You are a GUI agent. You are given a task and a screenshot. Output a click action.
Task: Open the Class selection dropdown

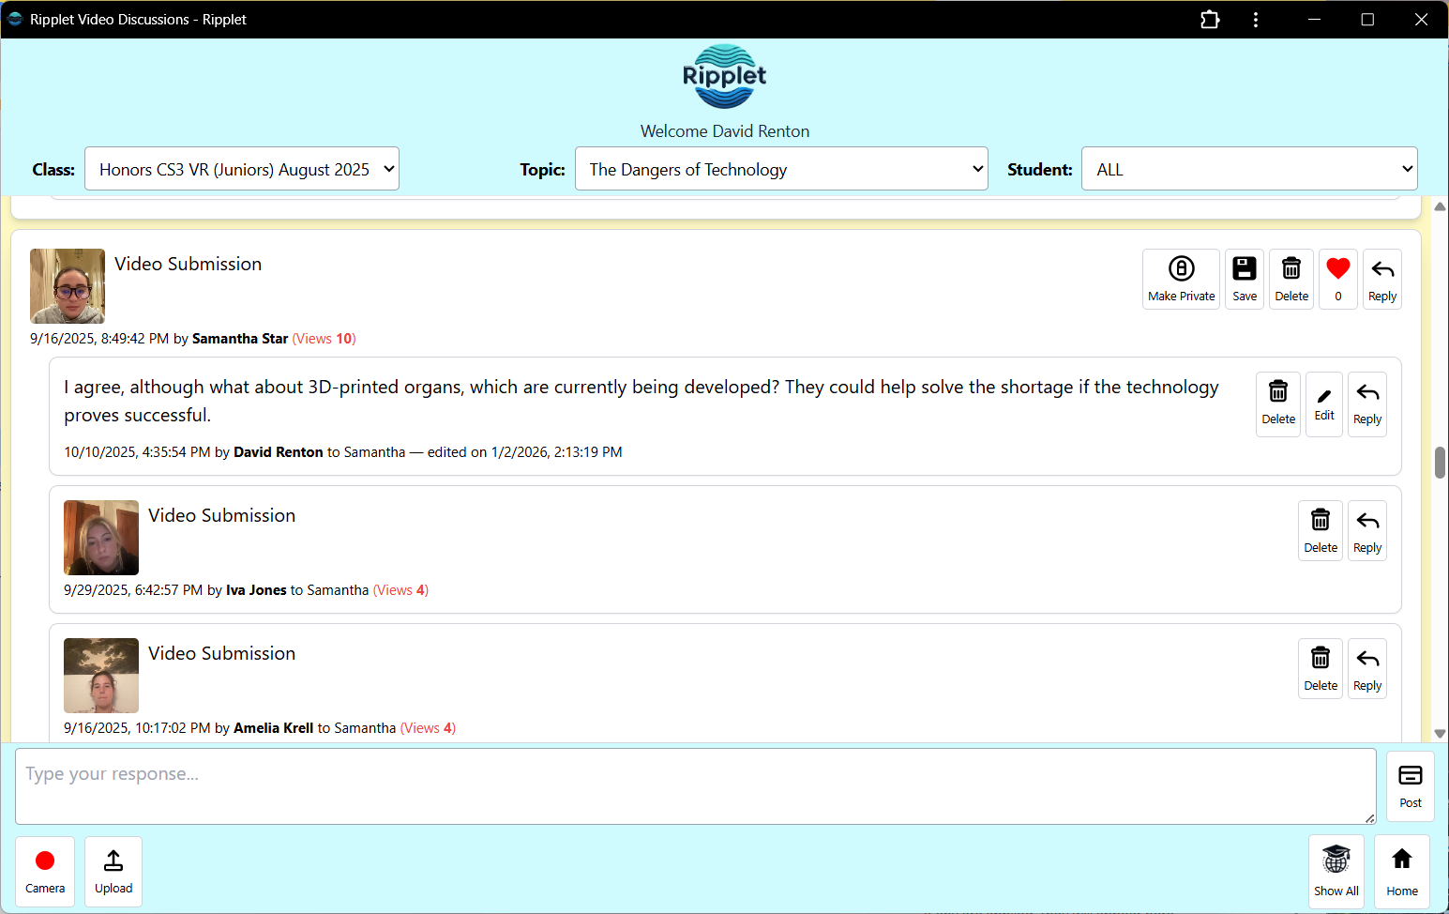[x=241, y=169]
